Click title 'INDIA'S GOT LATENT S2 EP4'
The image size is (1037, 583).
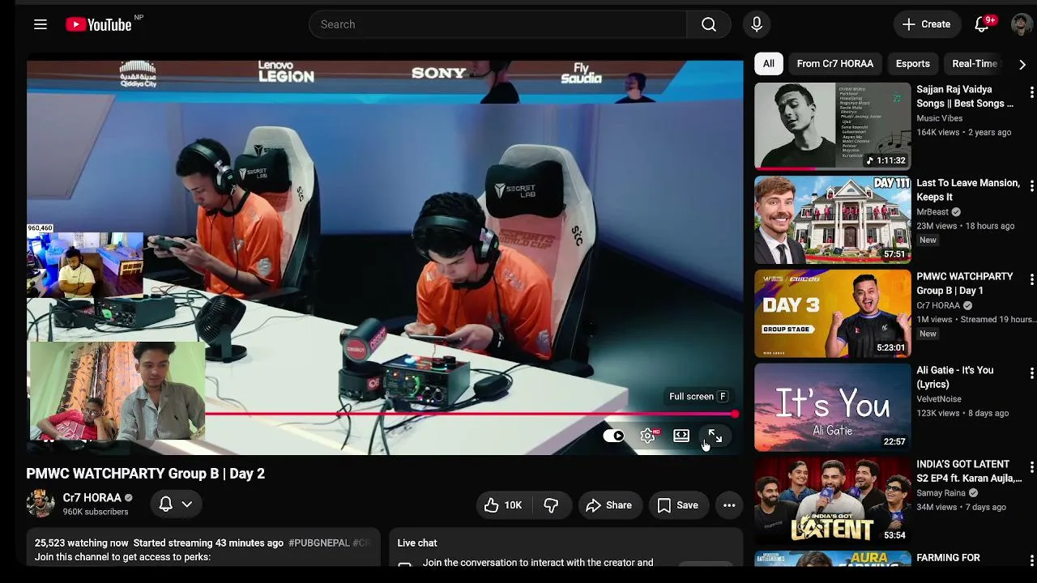(x=969, y=471)
